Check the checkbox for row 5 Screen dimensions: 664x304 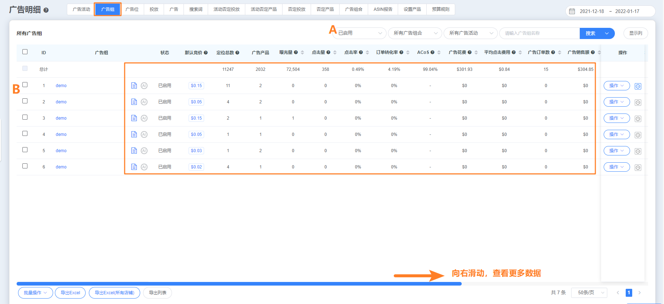tap(25, 150)
